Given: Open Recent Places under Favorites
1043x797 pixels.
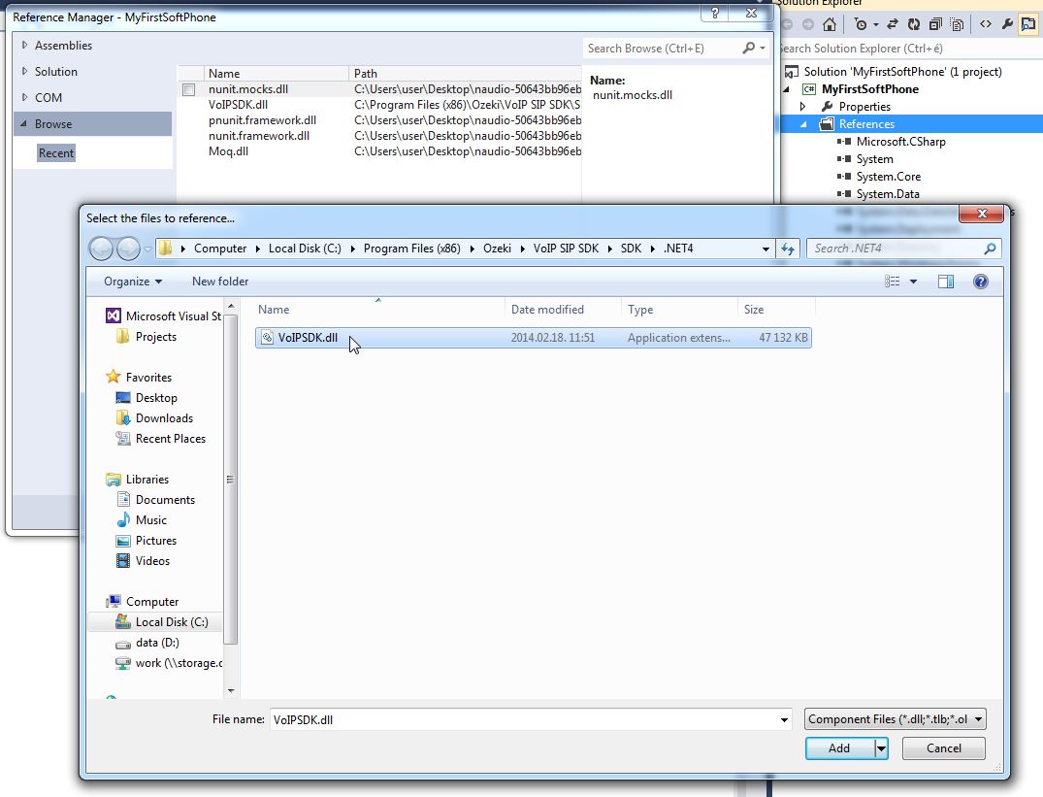Looking at the screenshot, I should click(x=161, y=439).
